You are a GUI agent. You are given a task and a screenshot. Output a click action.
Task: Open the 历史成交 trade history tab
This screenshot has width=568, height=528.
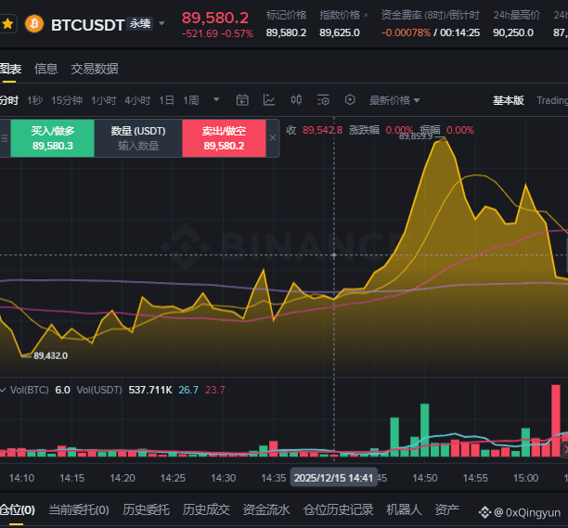(x=206, y=509)
